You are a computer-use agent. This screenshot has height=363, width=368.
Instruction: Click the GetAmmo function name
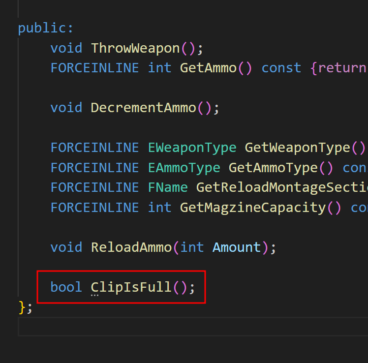[208, 68]
